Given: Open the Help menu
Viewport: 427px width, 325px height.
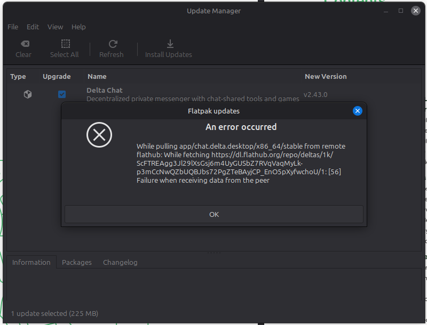Looking at the screenshot, I should (x=78, y=27).
